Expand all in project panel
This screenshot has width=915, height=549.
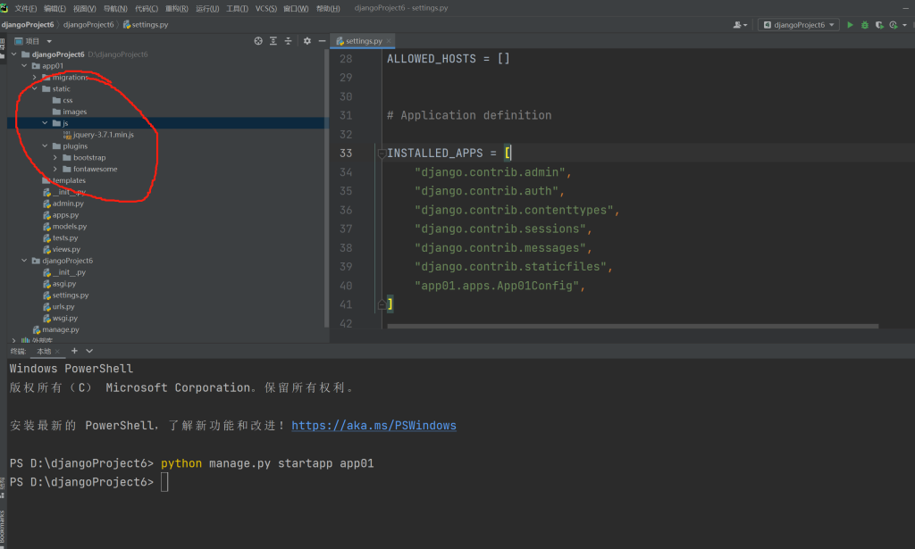point(273,41)
